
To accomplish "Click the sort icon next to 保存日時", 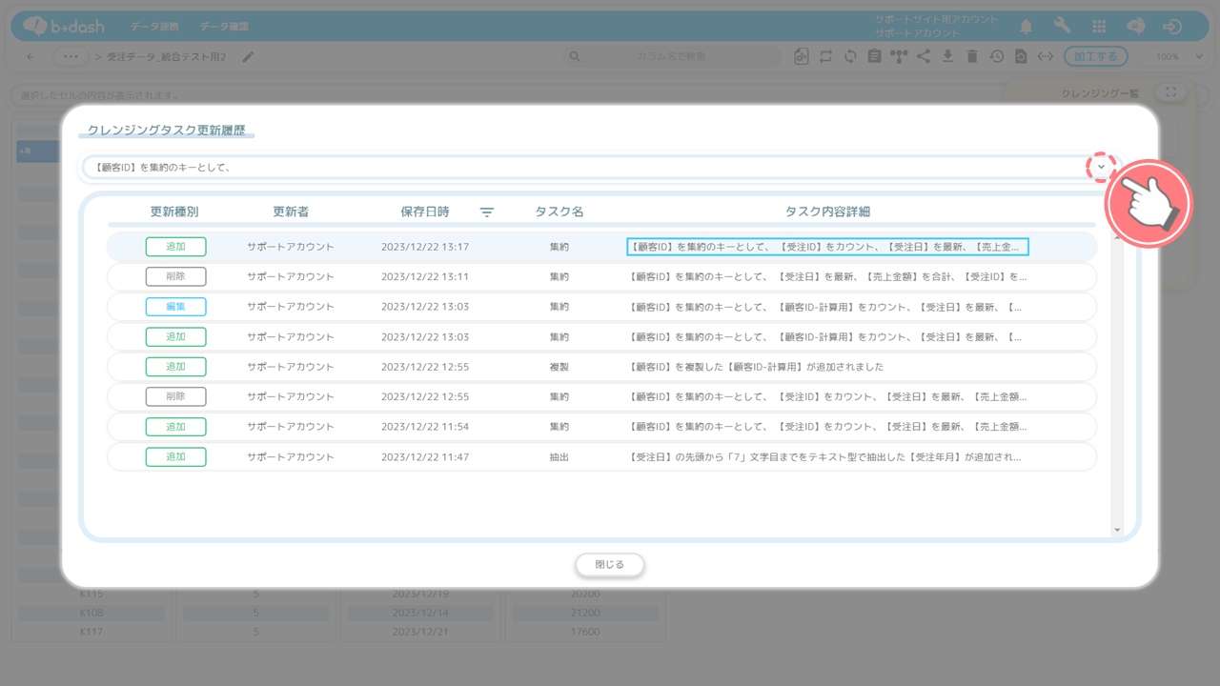I will (x=487, y=212).
